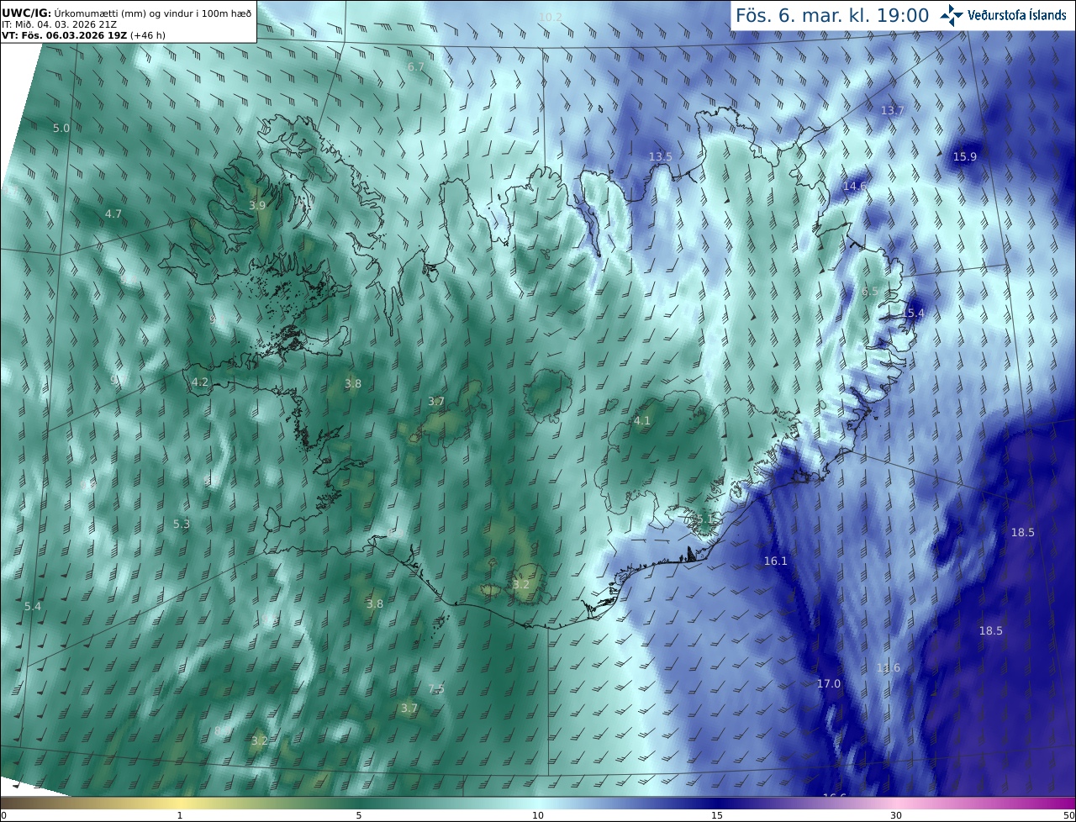
Task: Click the 15.9 value on the map
Action: click(965, 157)
